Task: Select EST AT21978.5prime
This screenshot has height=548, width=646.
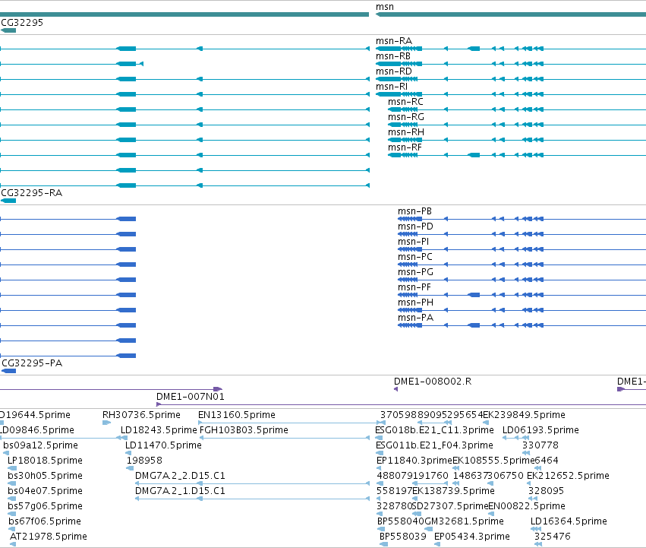Action: pyautogui.click(x=48, y=537)
